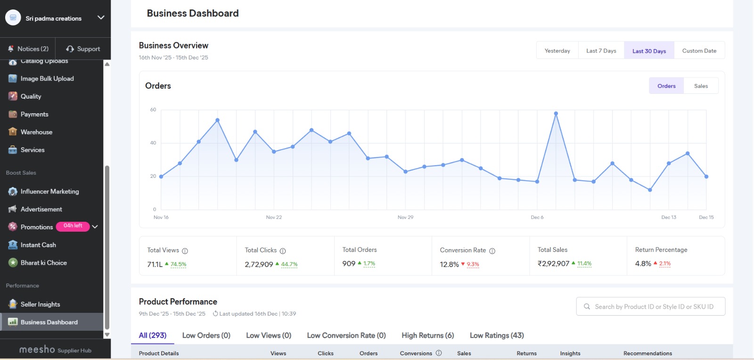Click the Advertisement megaphone icon

[x=13, y=209]
